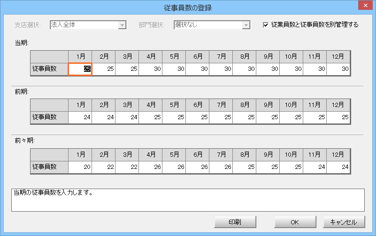This screenshot has width=376, height=236.
Task: Select 当期 3月 従事員数 cell
Action: pyautogui.click(x=127, y=69)
